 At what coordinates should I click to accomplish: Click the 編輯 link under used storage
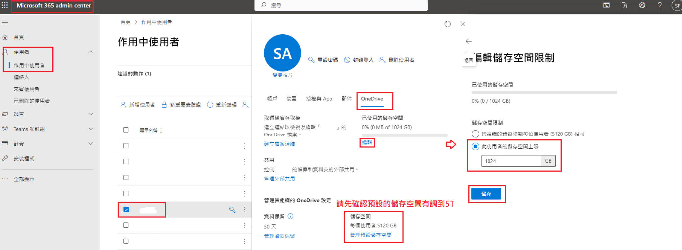point(367,142)
